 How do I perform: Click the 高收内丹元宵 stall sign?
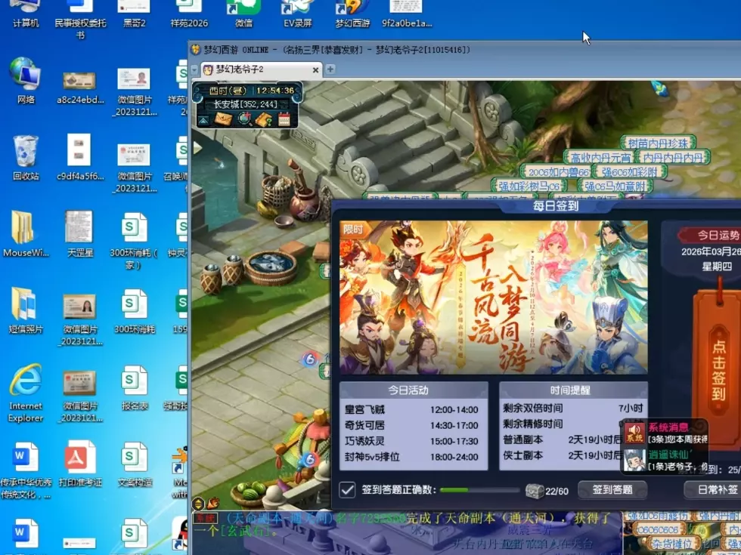[600, 157]
